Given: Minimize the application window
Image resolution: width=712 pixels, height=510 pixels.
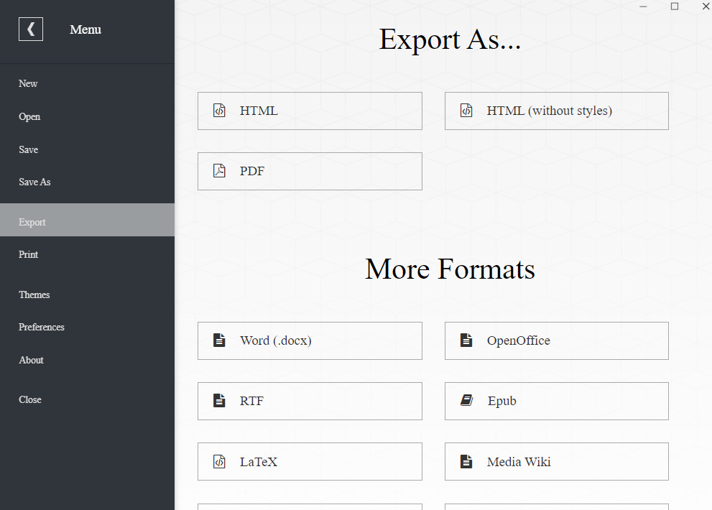Looking at the screenshot, I should [643, 6].
